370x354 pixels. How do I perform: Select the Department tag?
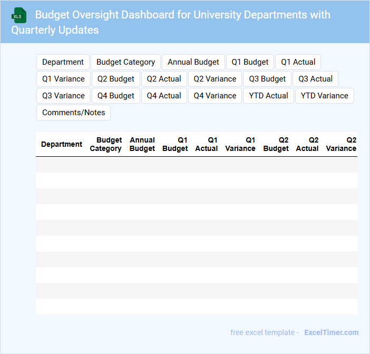point(63,62)
